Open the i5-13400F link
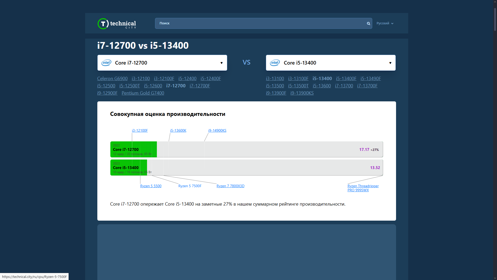Image resolution: width=497 pixels, height=280 pixels. coord(346,79)
